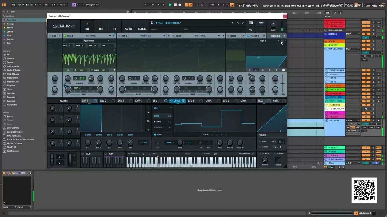Toggle the LFO MONO checkbox
This screenshot has height=217, width=387.
pyautogui.click(x=155, y=135)
